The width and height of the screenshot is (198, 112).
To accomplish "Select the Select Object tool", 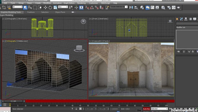I will [x=25, y=7].
